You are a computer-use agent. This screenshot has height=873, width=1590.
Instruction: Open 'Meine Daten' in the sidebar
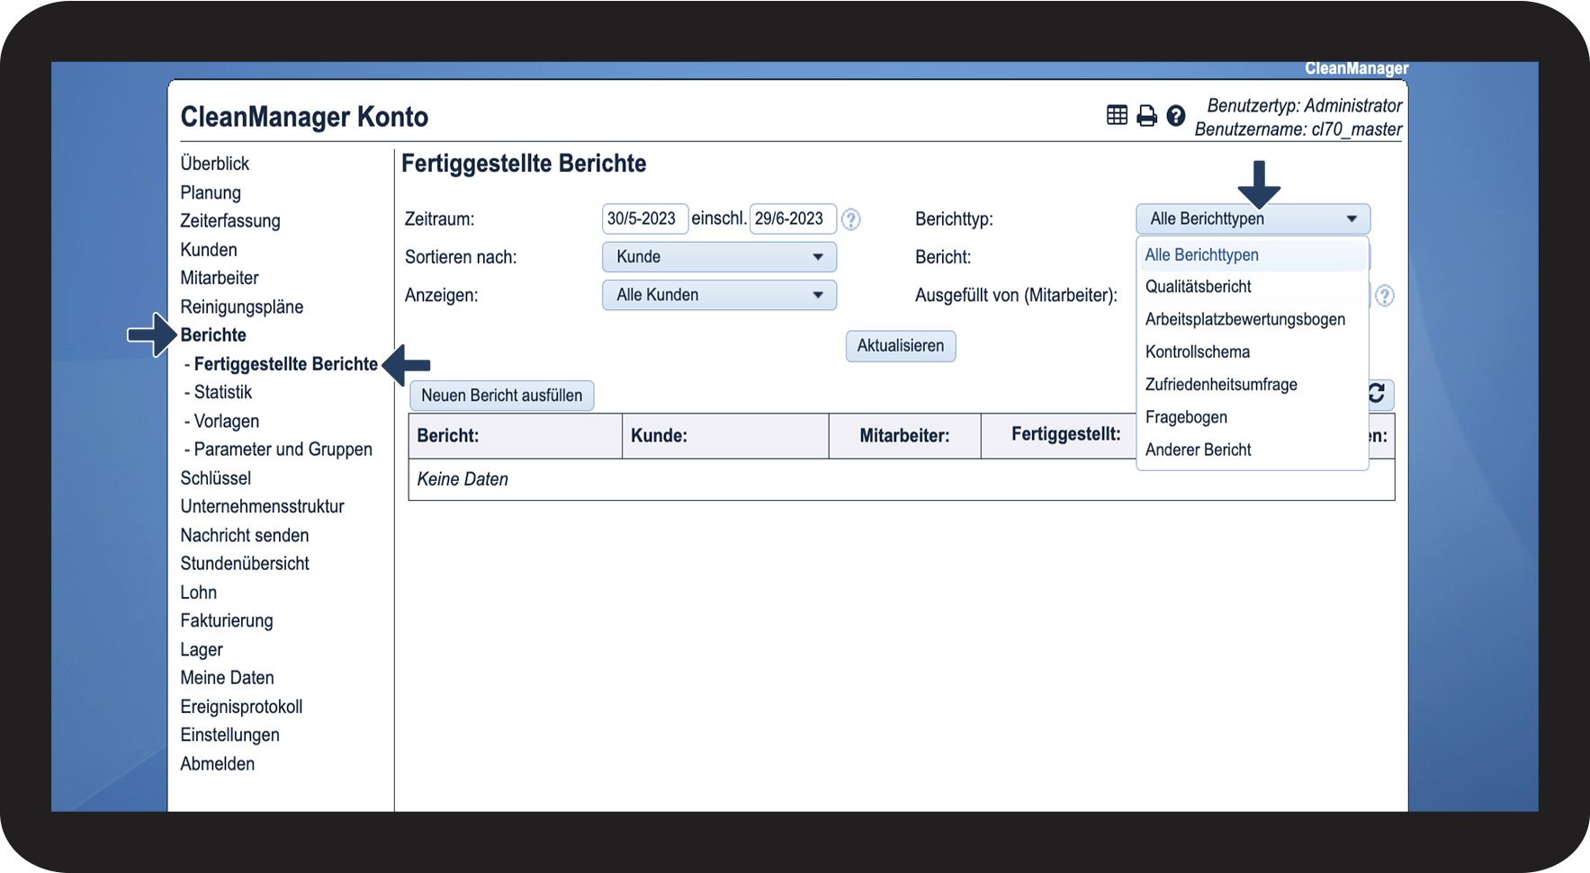[228, 678]
